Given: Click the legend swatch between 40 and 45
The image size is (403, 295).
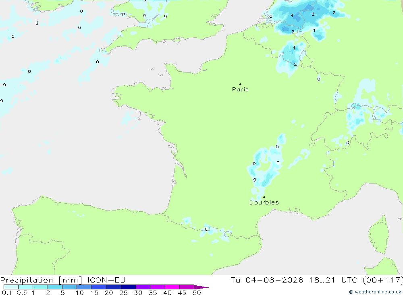Looking at the screenshot, I should pyautogui.click(x=172, y=287).
